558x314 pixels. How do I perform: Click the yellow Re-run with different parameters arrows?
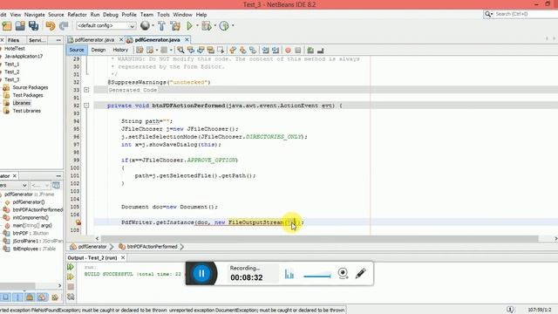71,276
